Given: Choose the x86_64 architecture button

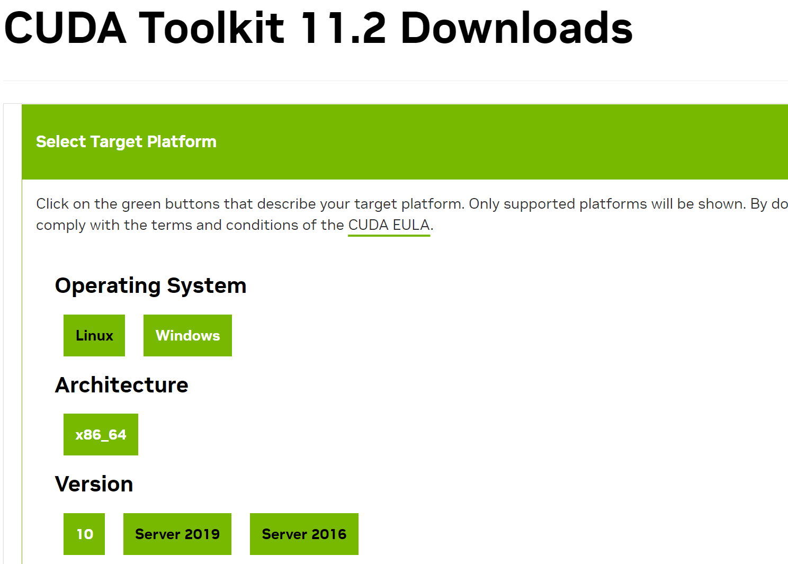Looking at the screenshot, I should click(x=101, y=434).
